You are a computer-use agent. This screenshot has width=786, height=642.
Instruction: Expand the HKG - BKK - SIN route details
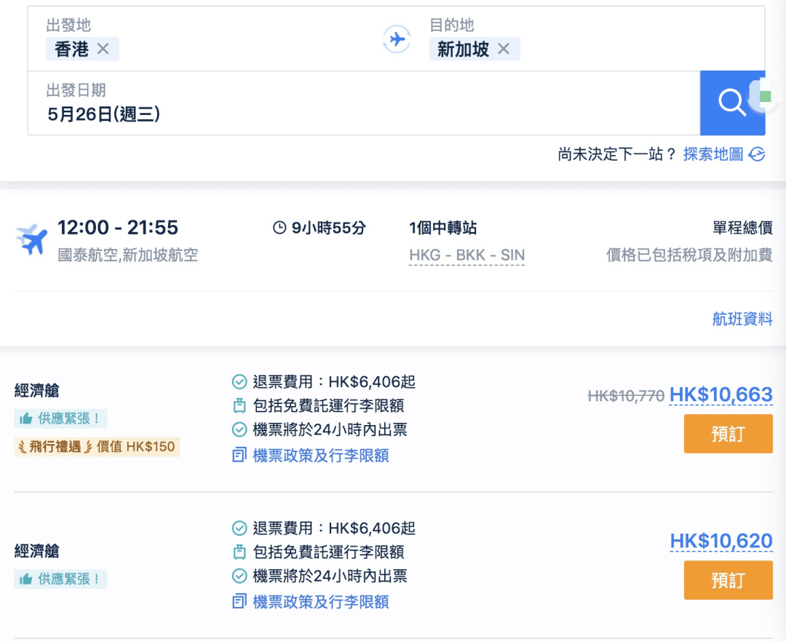point(467,255)
